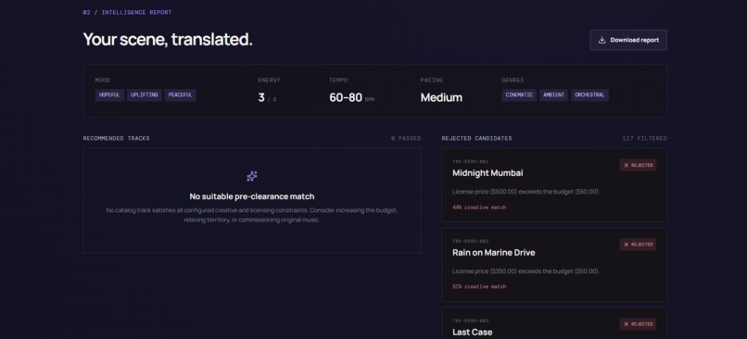
Task: Click the $500.00 license price rejection reason
Action: click(x=525, y=192)
